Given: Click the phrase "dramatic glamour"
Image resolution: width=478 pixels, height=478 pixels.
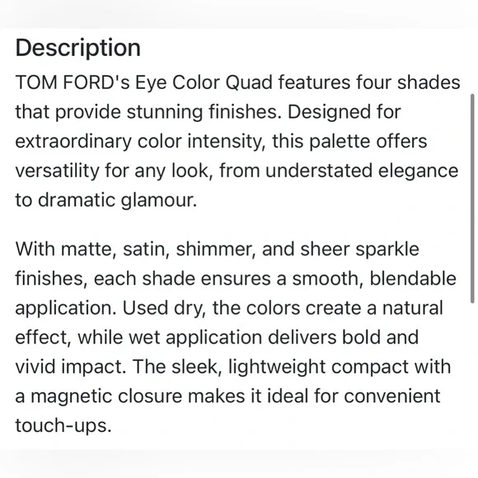Looking at the screenshot, I should (117, 200).
